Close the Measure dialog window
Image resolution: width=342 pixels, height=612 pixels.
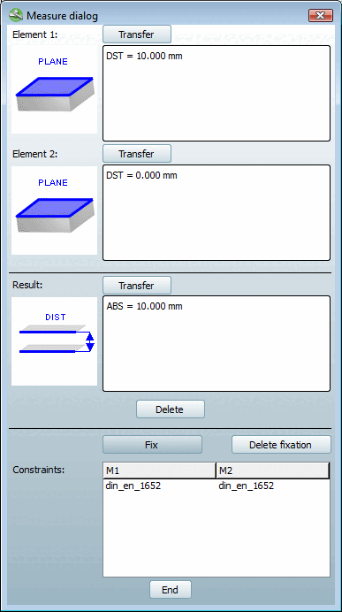[x=320, y=16]
